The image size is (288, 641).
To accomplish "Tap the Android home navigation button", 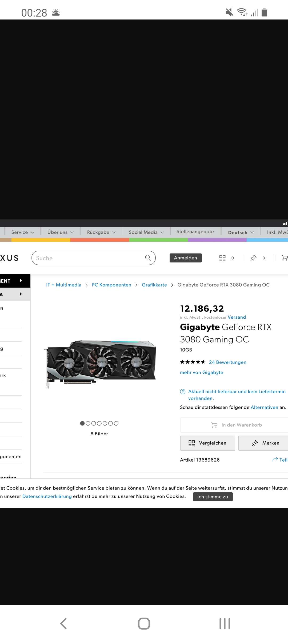I will pyautogui.click(x=144, y=624).
